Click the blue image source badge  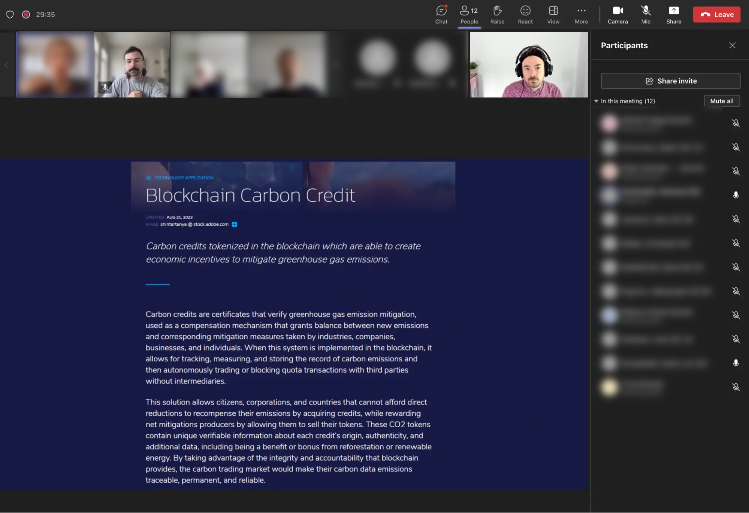click(x=234, y=224)
